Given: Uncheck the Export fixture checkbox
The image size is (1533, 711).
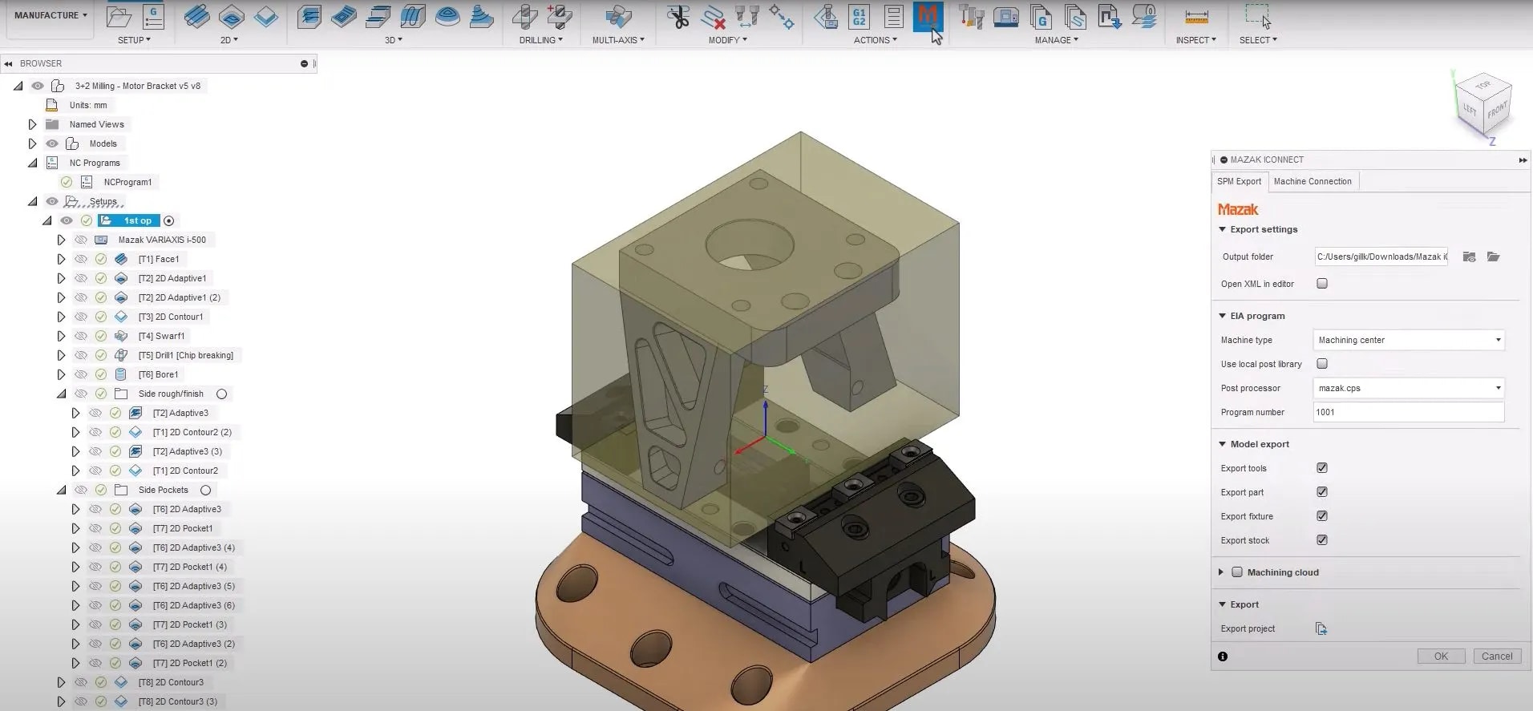Looking at the screenshot, I should (x=1322, y=516).
